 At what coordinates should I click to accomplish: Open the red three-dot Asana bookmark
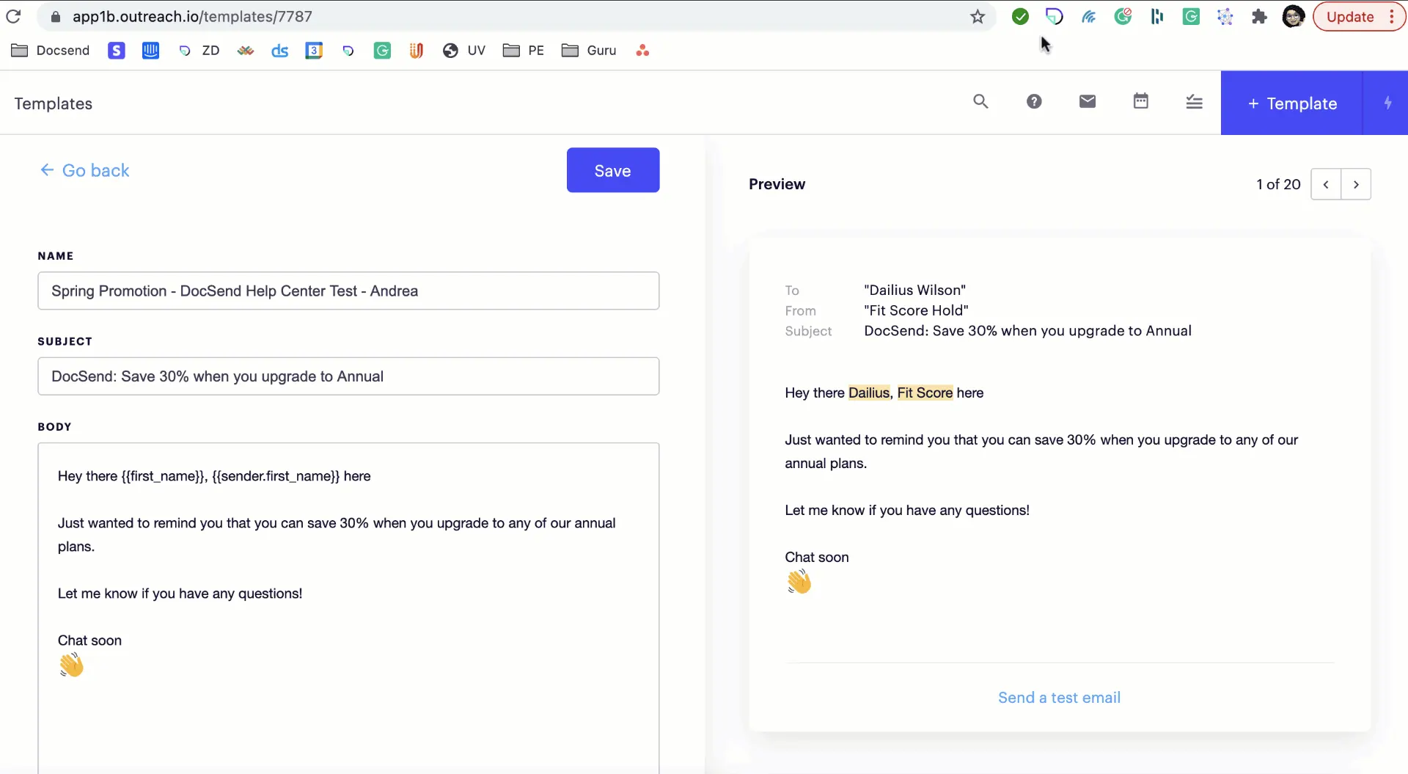tap(642, 50)
